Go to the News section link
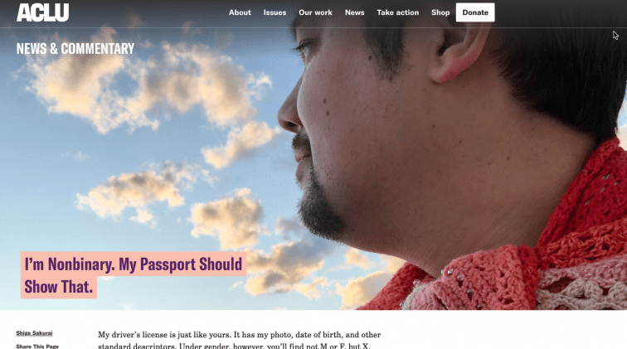 click(354, 12)
